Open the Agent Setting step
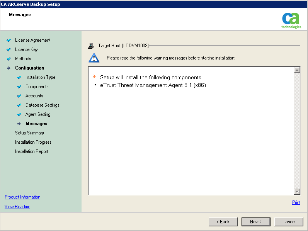This screenshot has width=308, height=231. point(38,114)
